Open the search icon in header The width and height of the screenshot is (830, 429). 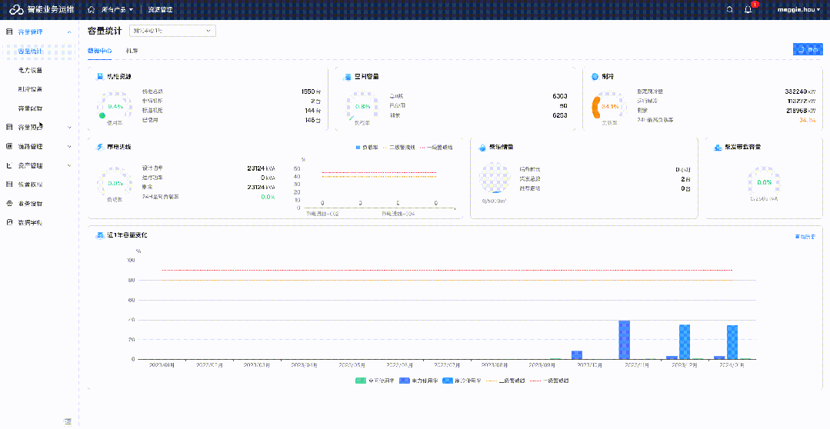(x=729, y=9)
